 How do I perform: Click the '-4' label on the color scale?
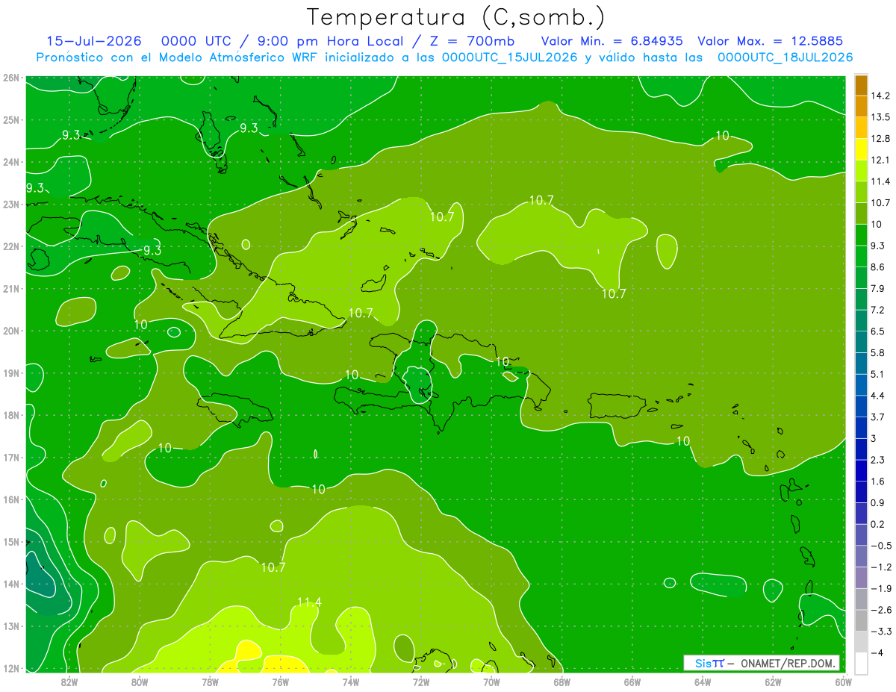pos(877,652)
